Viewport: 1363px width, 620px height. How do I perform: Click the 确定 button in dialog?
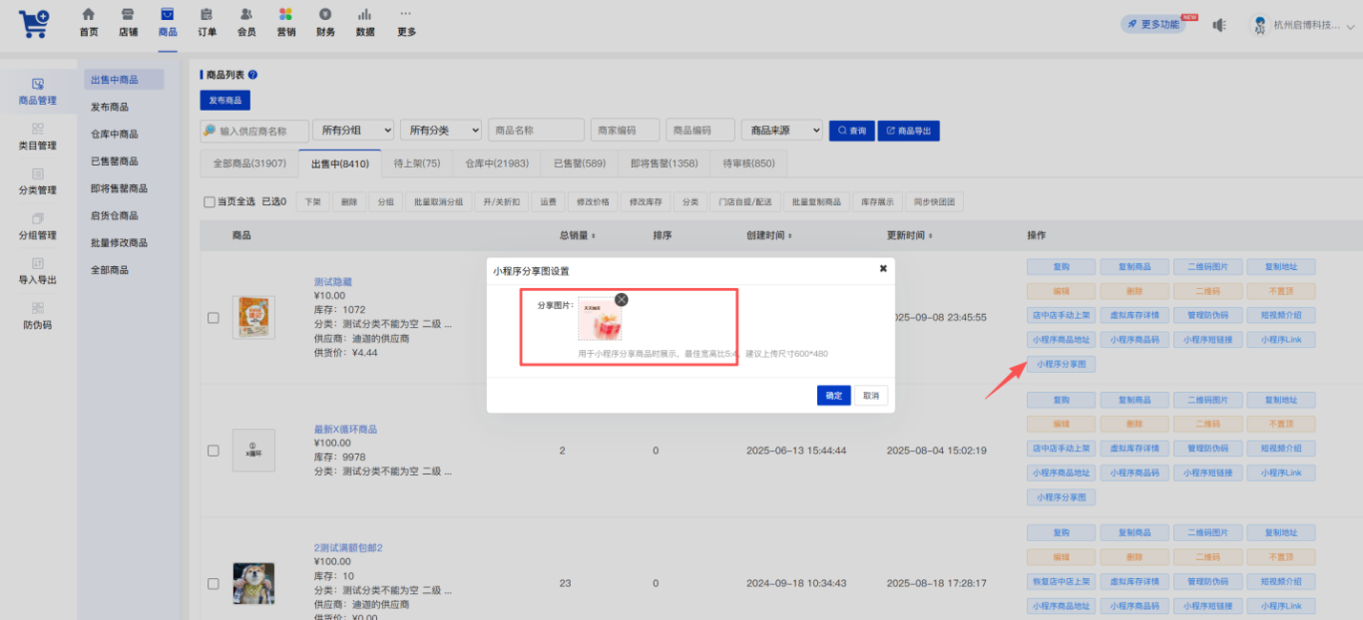(x=833, y=396)
